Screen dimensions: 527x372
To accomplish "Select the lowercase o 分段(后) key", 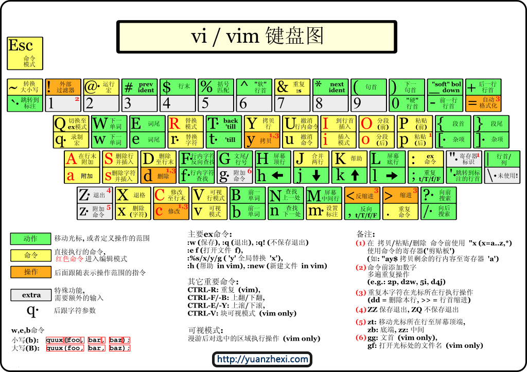I will (x=376, y=140).
